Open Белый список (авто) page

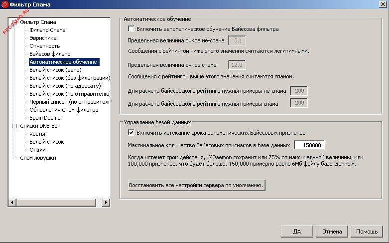[x=59, y=70]
